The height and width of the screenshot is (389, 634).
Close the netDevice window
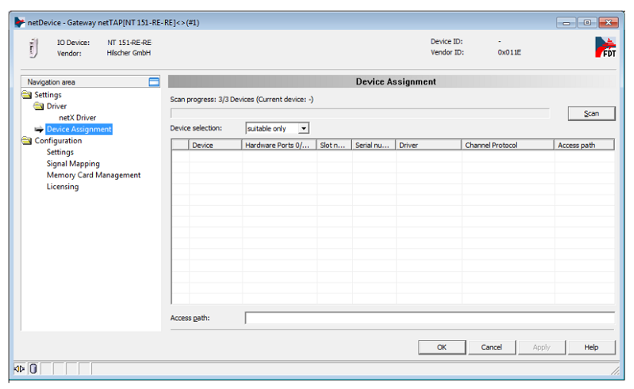point(608,22)
